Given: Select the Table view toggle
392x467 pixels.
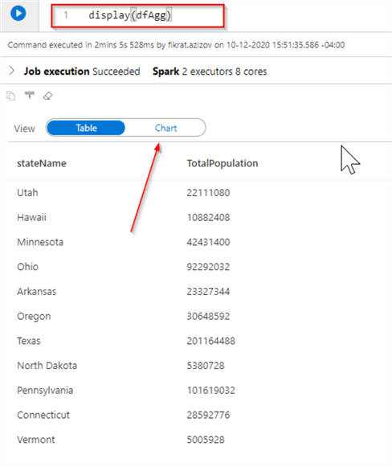Looking at the screenshot, I should [86, 128].
